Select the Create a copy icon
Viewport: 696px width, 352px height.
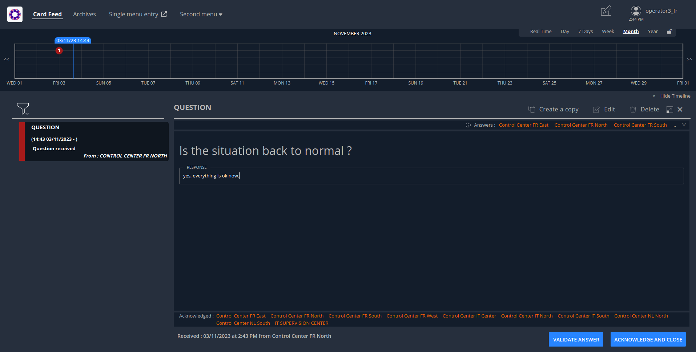coord(531,109)
